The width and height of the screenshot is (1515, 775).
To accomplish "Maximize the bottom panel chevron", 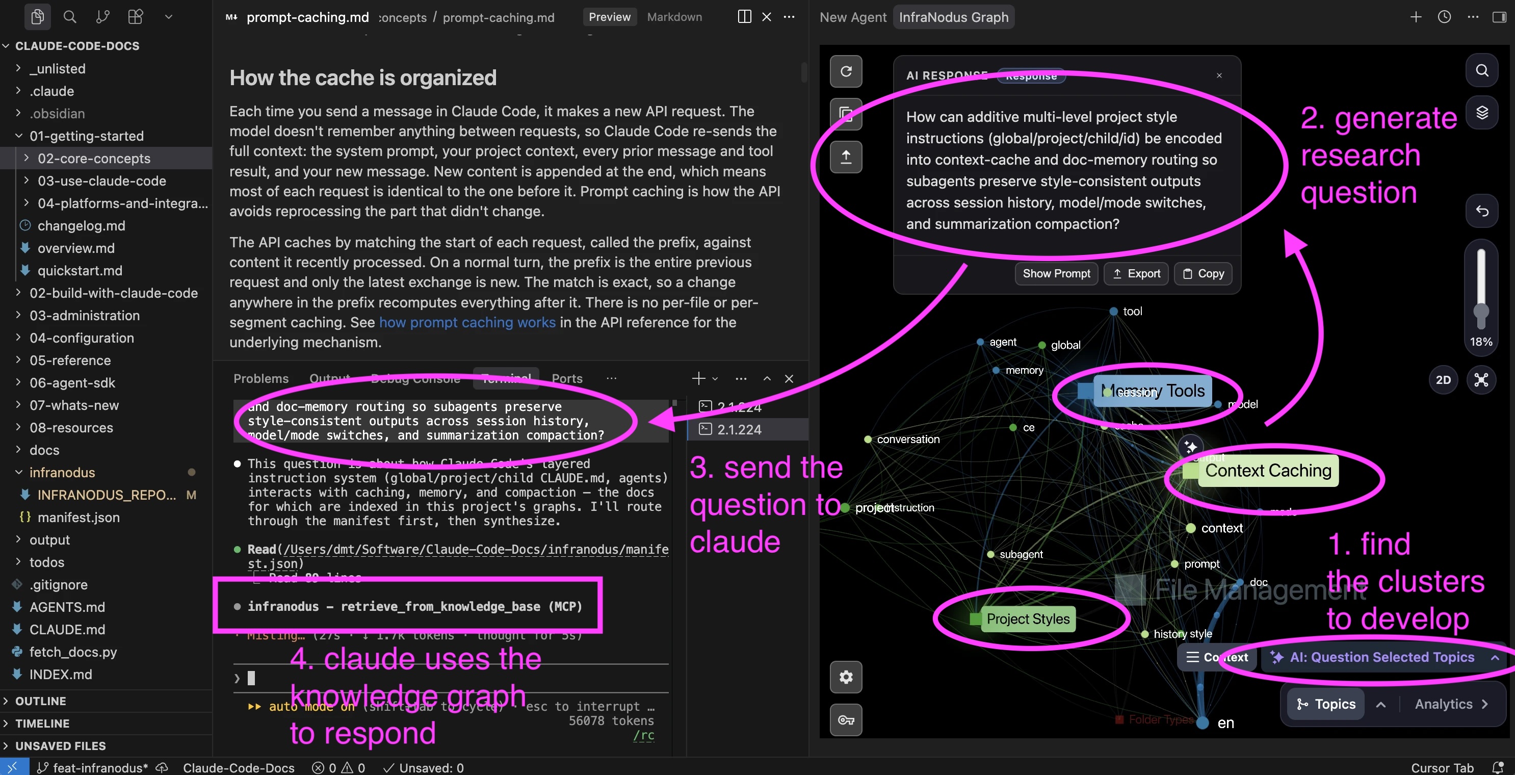I will [x=767, y=378].
